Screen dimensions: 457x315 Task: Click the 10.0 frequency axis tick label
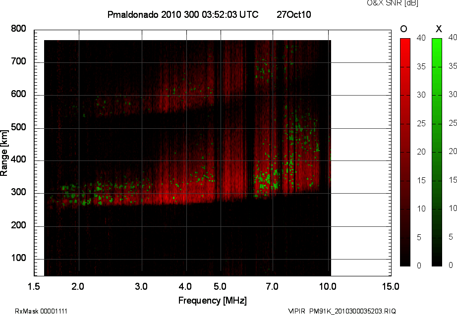[x=328, y=287]
